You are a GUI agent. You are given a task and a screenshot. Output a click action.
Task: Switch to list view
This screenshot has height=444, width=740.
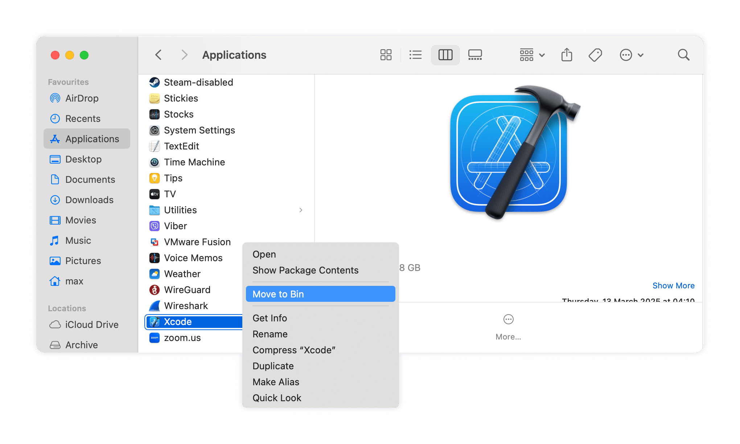click(415, 54)
